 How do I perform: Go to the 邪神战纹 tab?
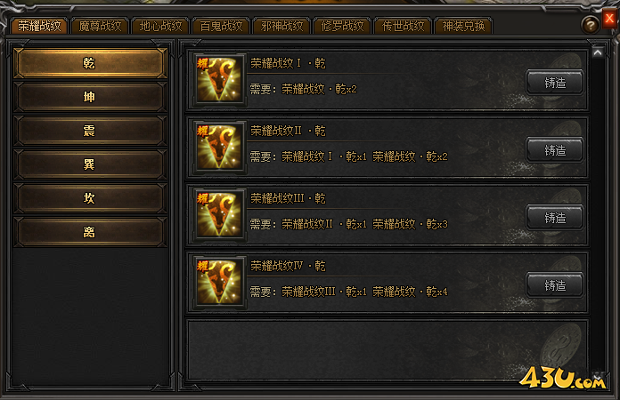coord(281,26)
